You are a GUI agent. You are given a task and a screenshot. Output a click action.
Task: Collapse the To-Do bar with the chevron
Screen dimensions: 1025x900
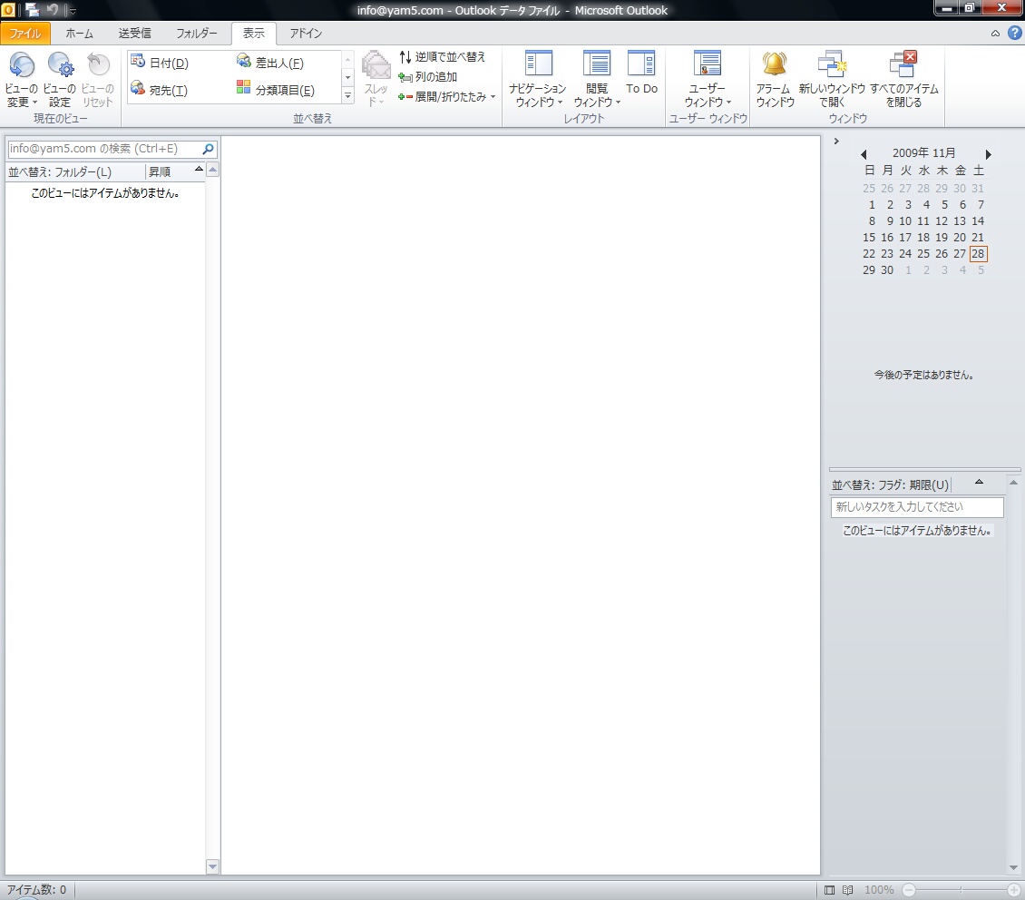(835, 142)
